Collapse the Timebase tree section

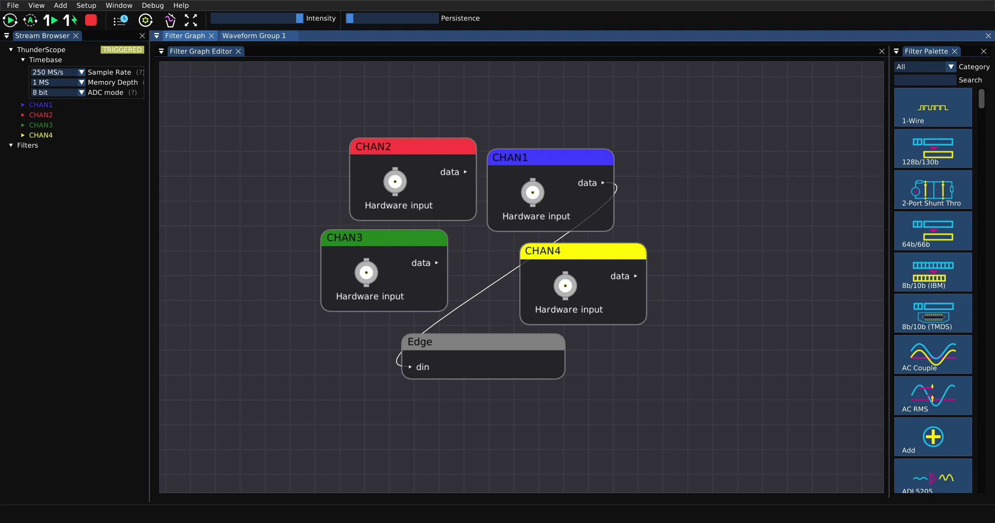[x=23, y=60]
